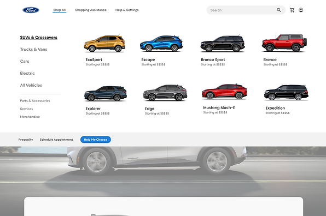The image size is (326, 216).
Task: Open the shopping cart icon
Action: click(x=292, y=10)
